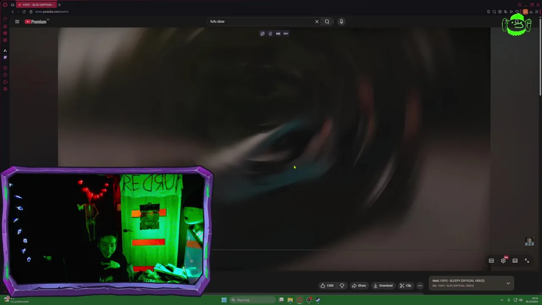This screenshot has height=305, width=542.
Task: Select the FUFU - SLOU browser tab
Action: [x=36, y=5]
